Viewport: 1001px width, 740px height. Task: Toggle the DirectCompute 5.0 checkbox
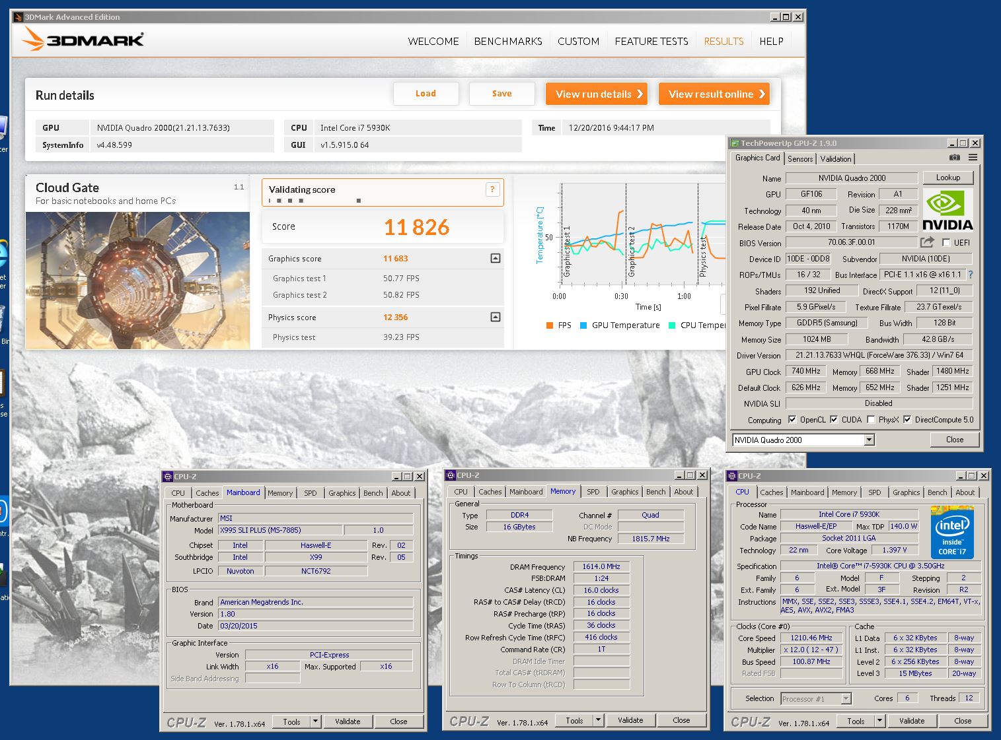(x=907, y=419)
